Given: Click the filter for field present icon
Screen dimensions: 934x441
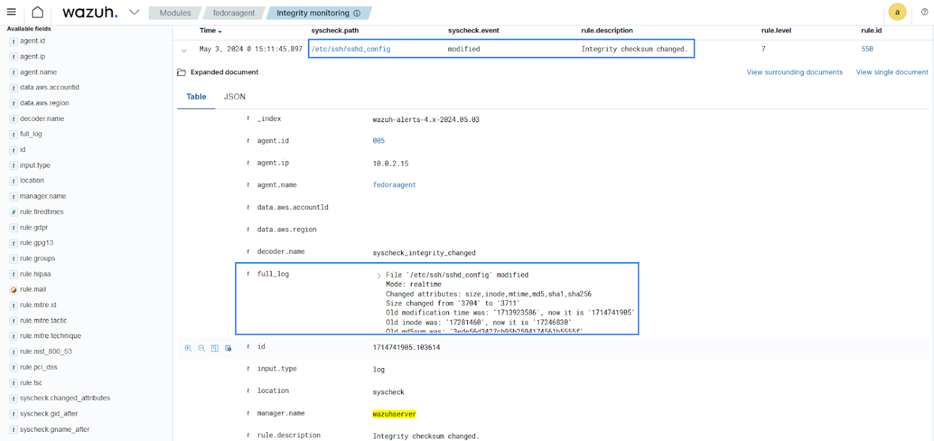Looking at the screenshot, I should point(229,348).
